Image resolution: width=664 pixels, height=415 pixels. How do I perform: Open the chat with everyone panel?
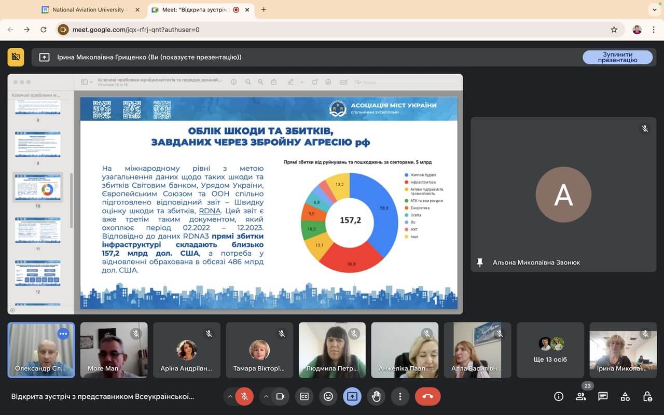[x=603, y=396]
